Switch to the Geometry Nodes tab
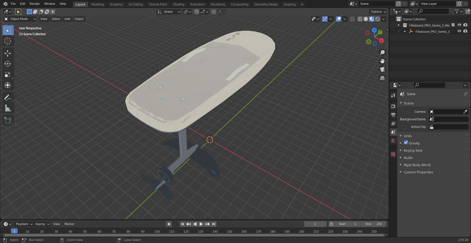Screen dimensions: 471x243 pos(266,4)
